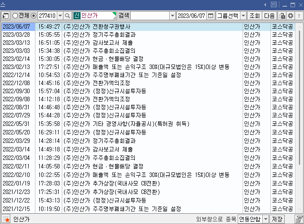Click the 검색 keyword input field
Image resolution: width=304 pixels, height=224 pixels.
pos(150,16)
